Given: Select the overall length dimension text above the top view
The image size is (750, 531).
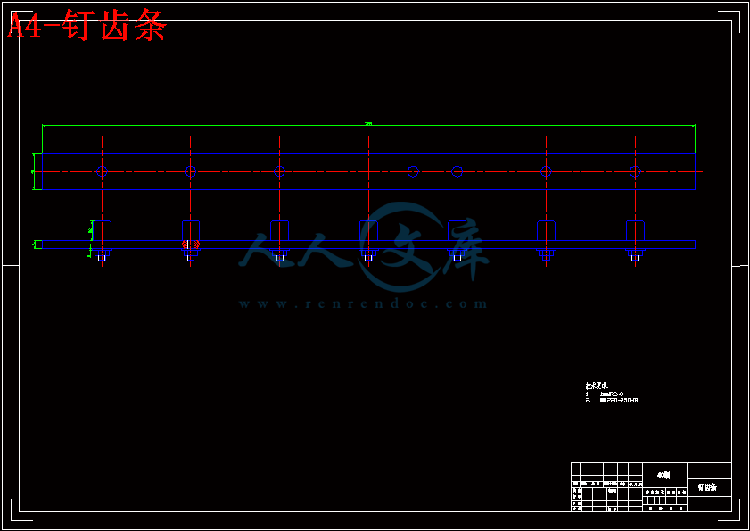Looking at the screenshot, I should pyautogui.click(x=368, y=124).
